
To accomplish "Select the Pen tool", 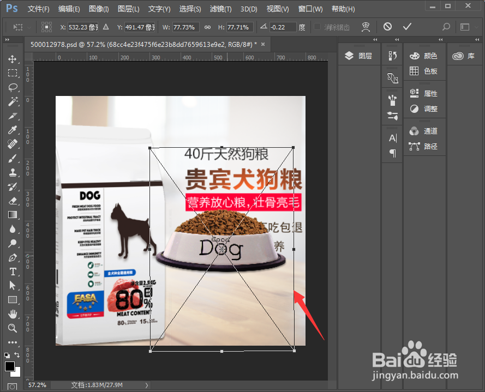I will [x=13, y=257].
